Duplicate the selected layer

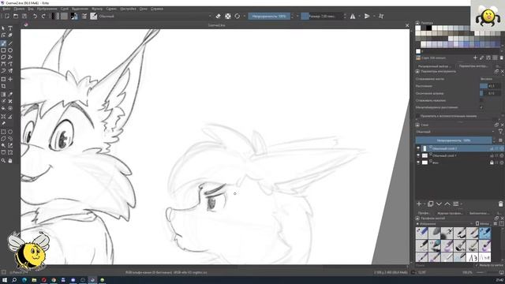click(430, 204)
